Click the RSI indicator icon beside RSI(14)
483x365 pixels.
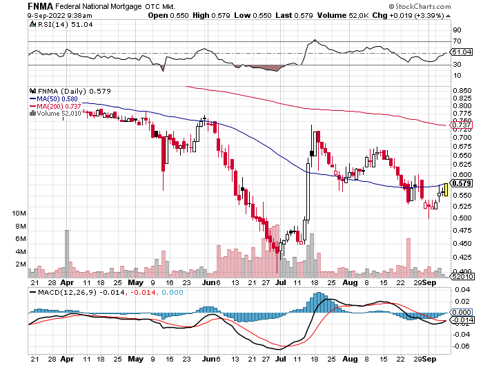(x=32, y=24)
